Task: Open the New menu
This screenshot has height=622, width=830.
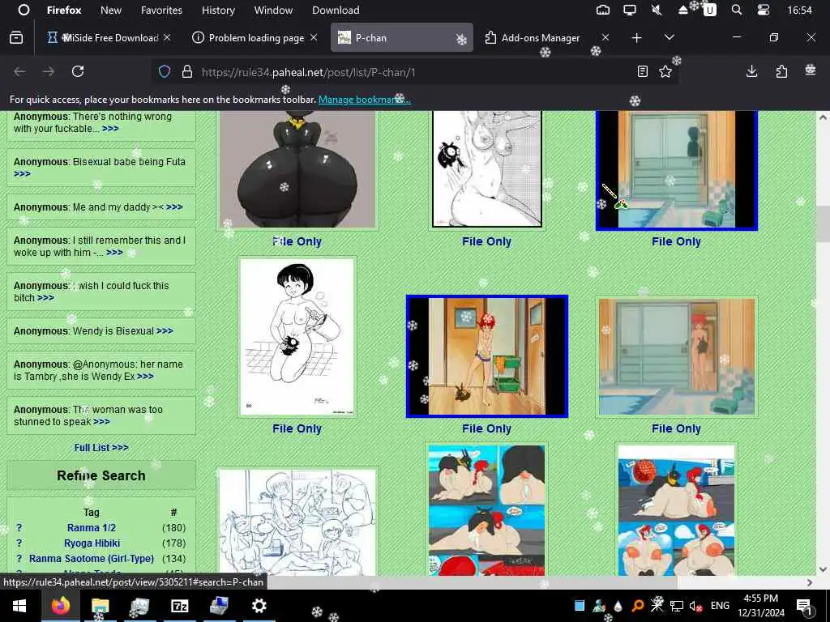Action: pos(110,10)
